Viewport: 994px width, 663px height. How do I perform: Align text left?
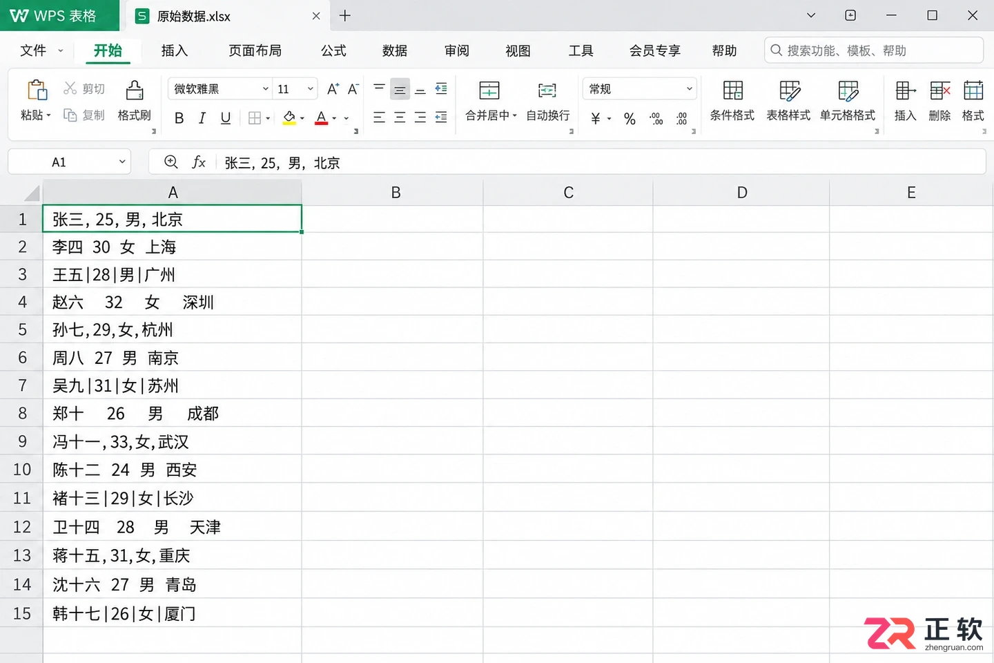[379, 117]
